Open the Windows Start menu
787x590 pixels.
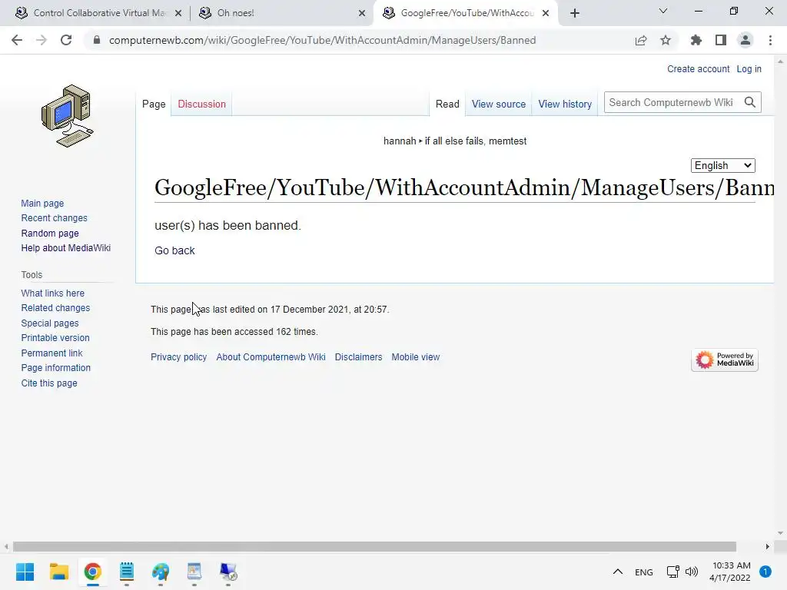click(x=25, y=572)
